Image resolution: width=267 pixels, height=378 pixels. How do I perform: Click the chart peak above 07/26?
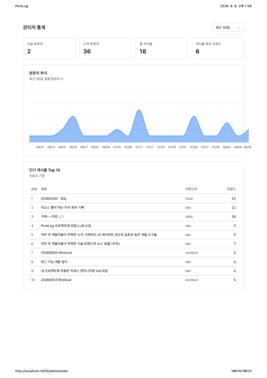tap(194, 116)
